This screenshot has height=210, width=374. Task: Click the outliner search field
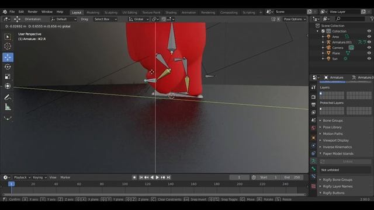[350, 19]
